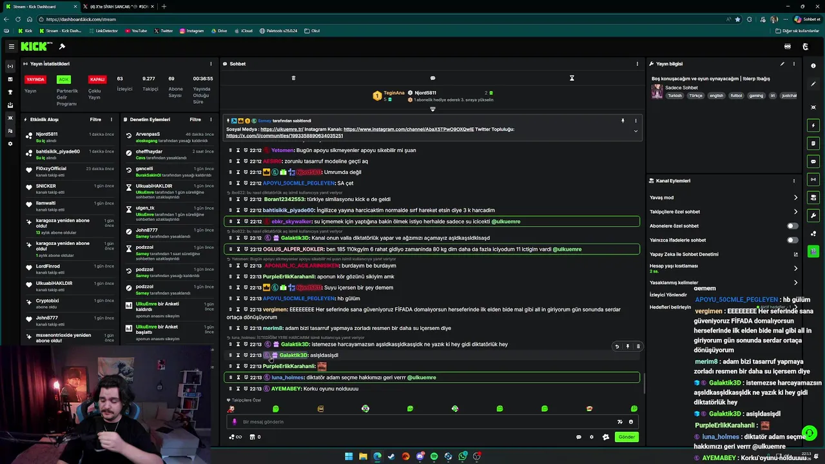Screen dimensions: 825x464
Task: Toggle the green chat widget in the right sidebar
Action: 813,162
